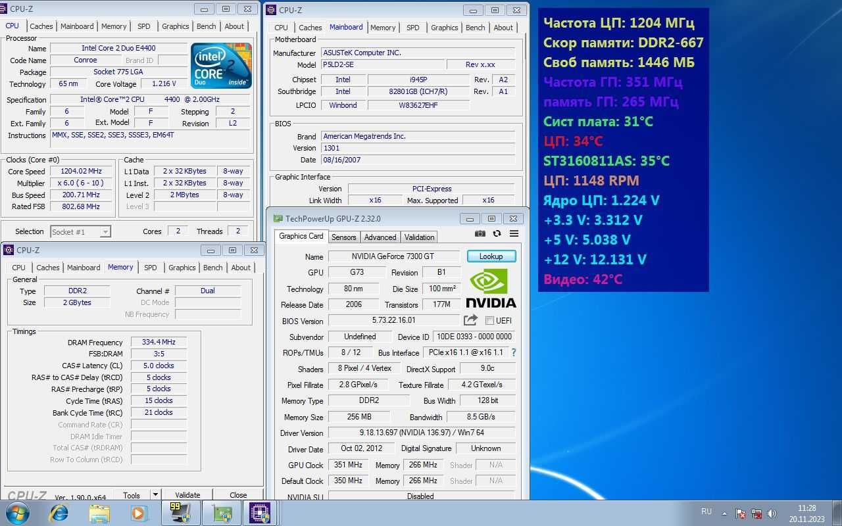Open the clock showing 11:28
The image size is (842, 526).
[806, 508]
